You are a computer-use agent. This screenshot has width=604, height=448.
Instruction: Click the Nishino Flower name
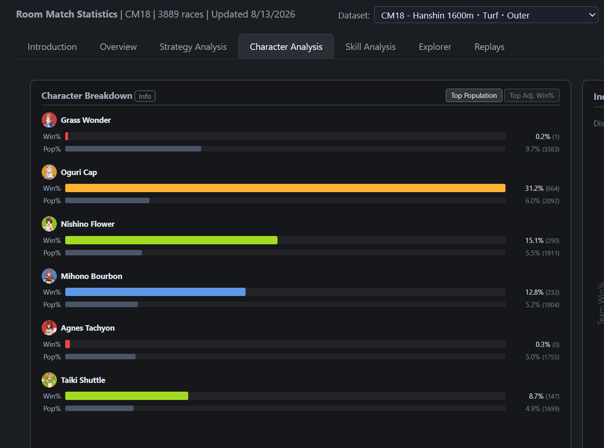pyautogui.click(x=88, y=224)
